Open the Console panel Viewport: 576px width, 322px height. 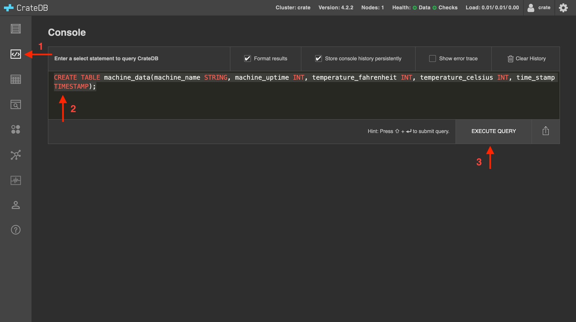click(16, 54)
